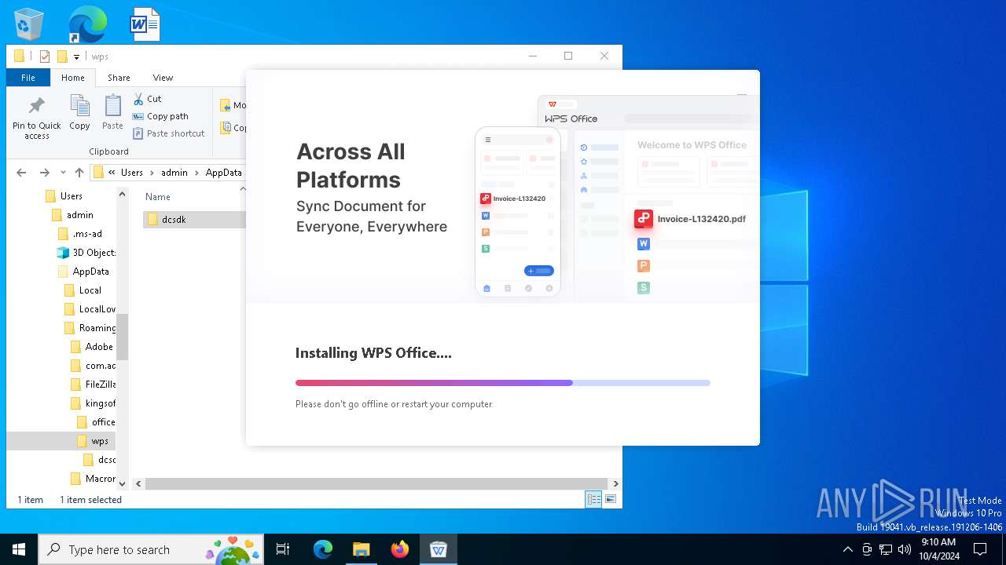Select Users in the navigation tree
This screenshot has height=565, width=1006.
click(x=71, y=196)
